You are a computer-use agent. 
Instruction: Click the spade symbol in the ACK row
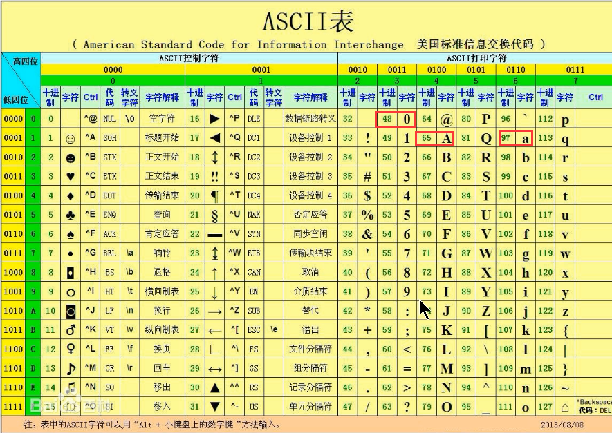click(x=71, y=234)
